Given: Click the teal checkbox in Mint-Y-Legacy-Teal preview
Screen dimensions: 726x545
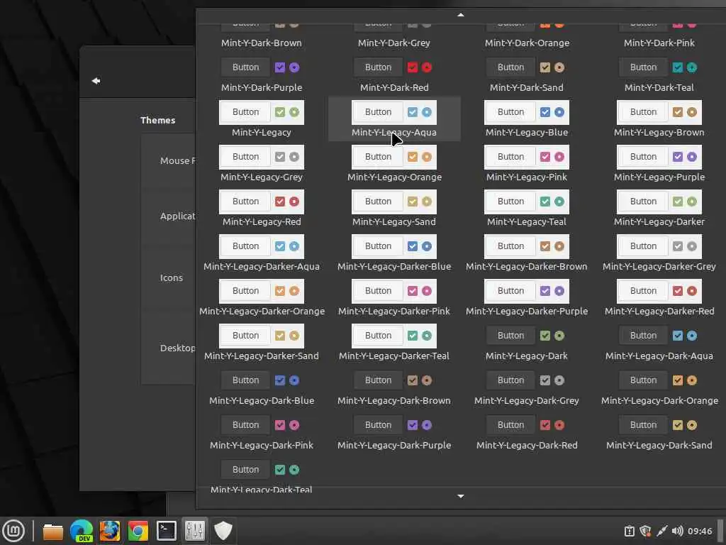Looking at the screenshot, I should (545, 202).
